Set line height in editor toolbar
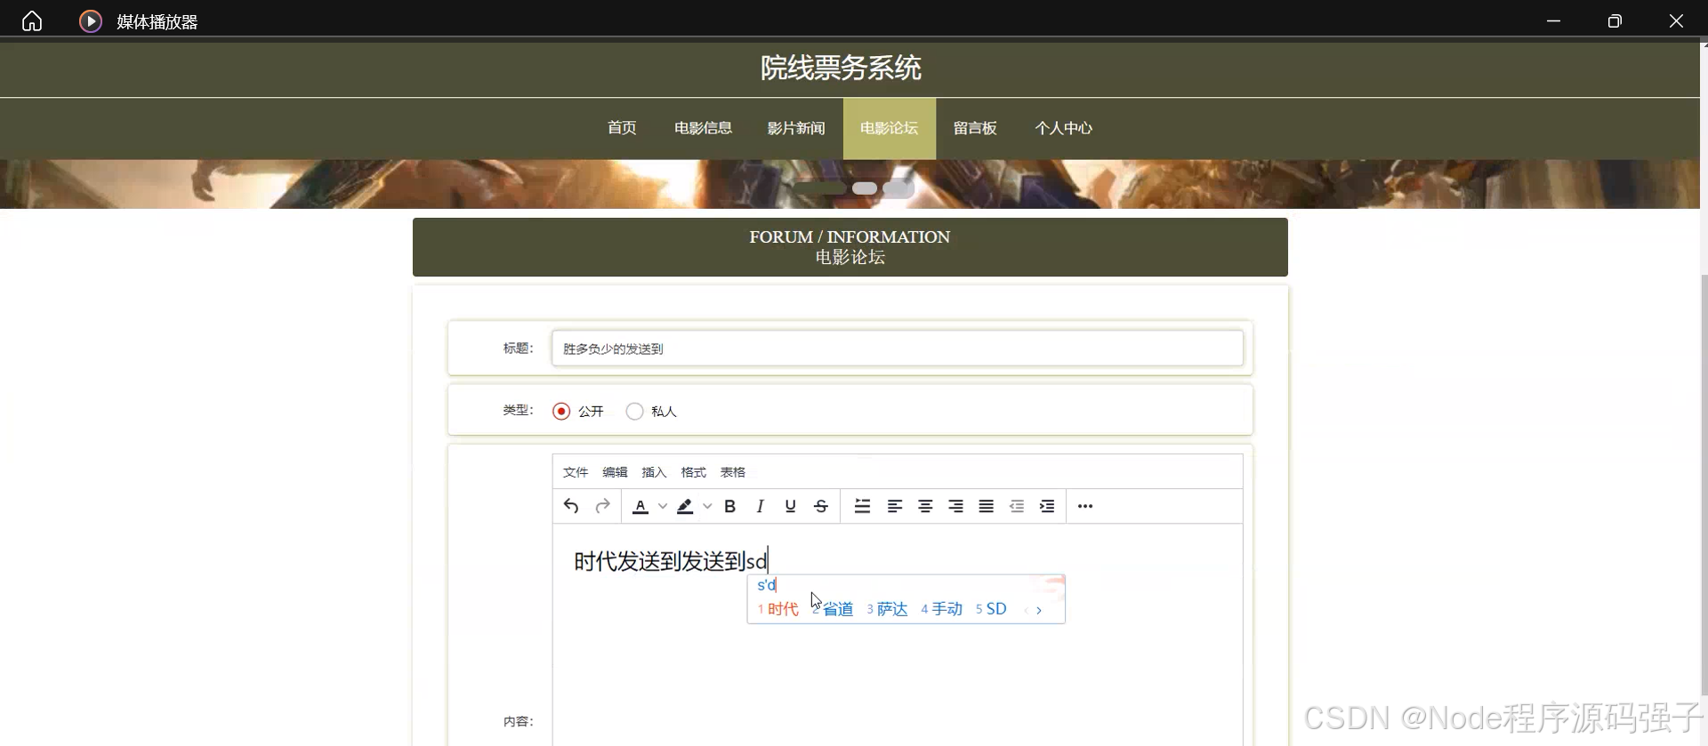This screenshot has height=746, width=1708. point(862,506)
